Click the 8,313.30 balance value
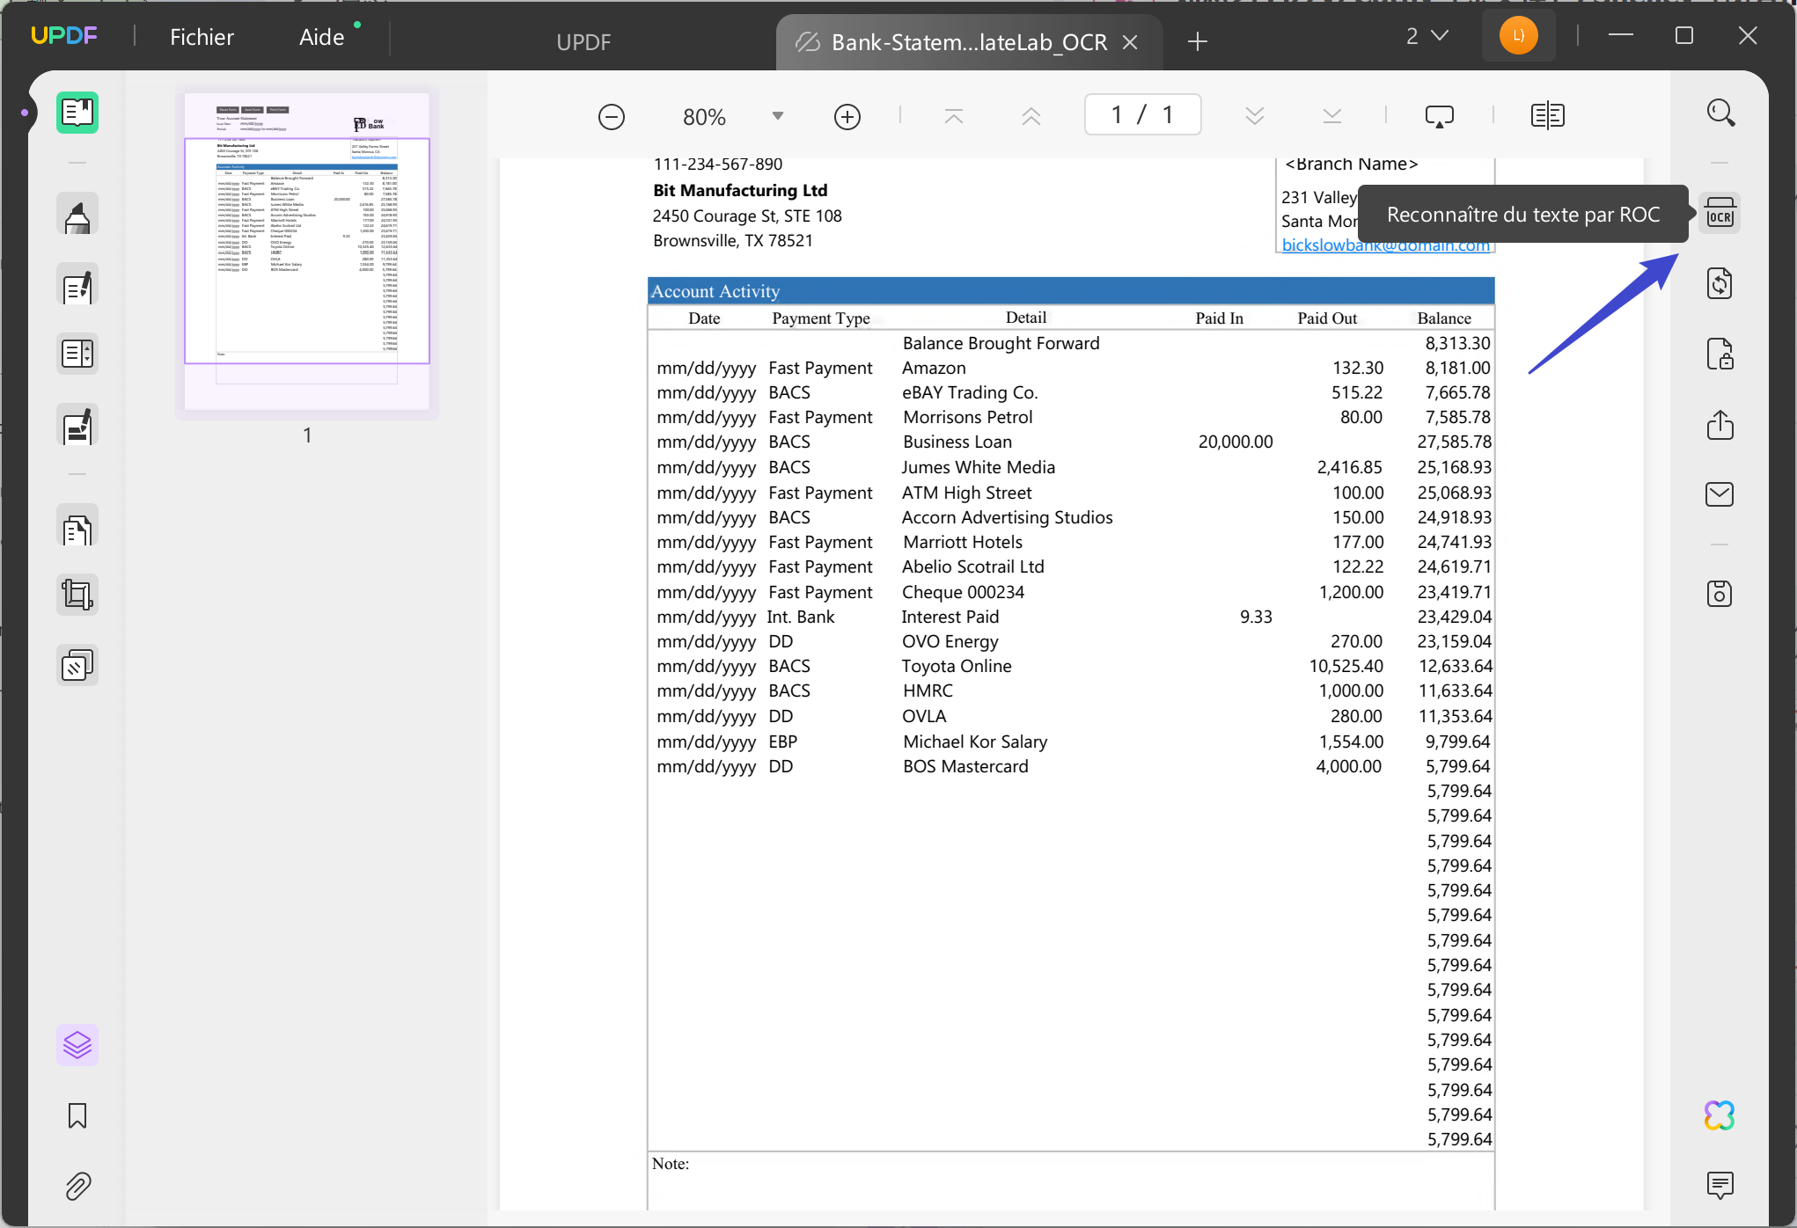 [x=1458, y=344]
